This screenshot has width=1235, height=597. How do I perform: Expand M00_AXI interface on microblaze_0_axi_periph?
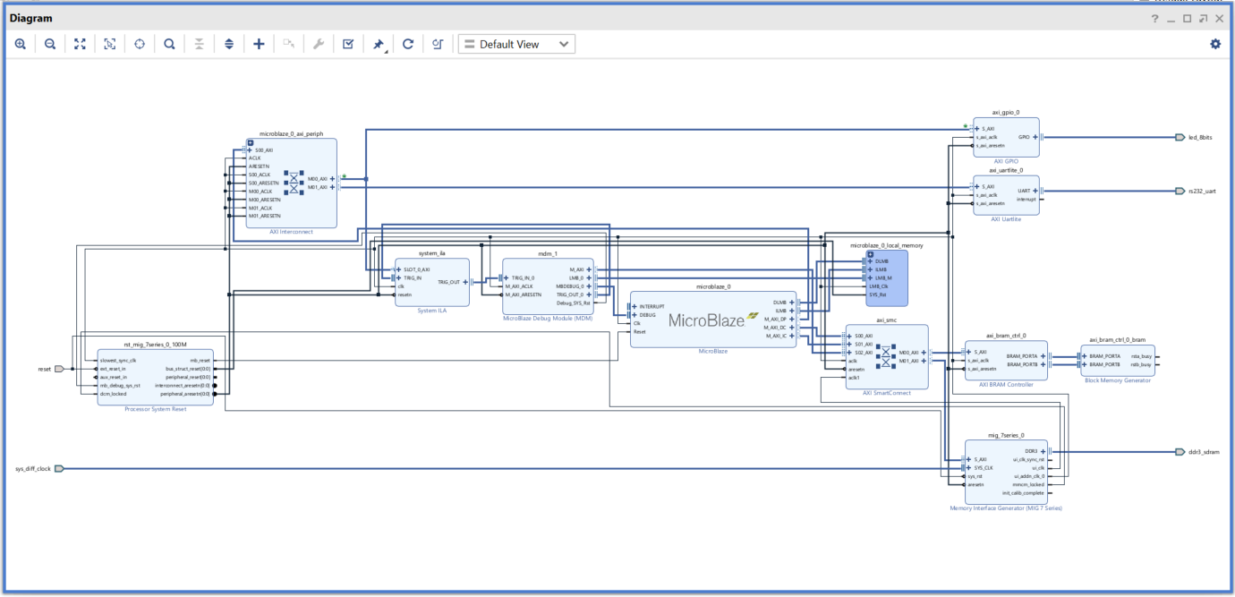[333, 178]
